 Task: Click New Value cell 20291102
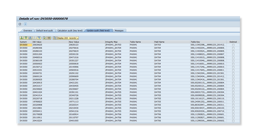86,73
